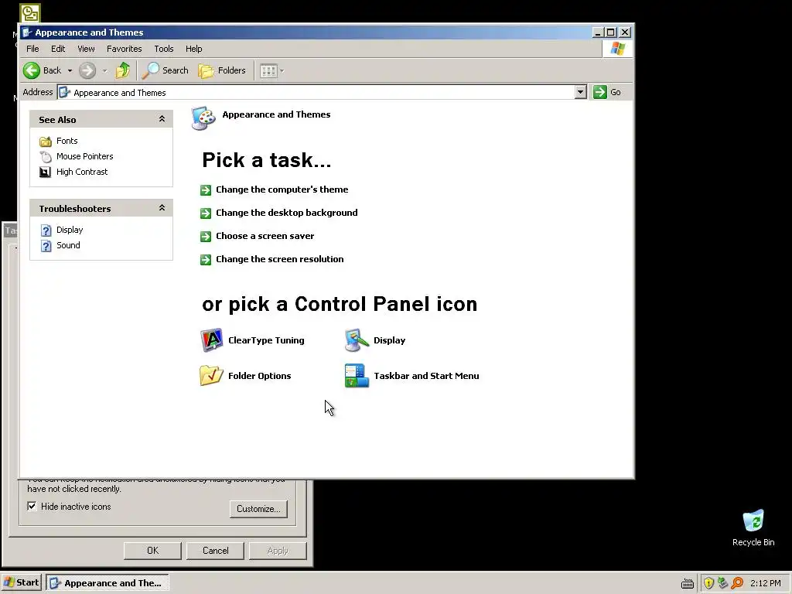Click Choose a screen saver link

click(x=265, y=236)
